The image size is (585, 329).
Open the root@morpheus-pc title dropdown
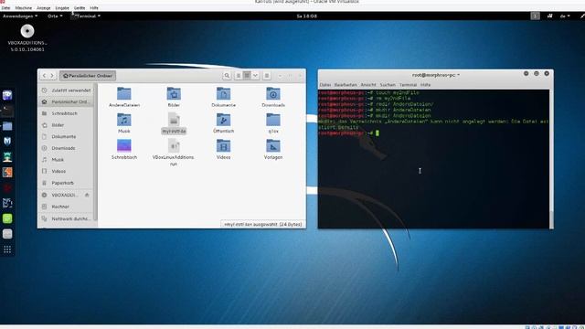coord(435,75)
